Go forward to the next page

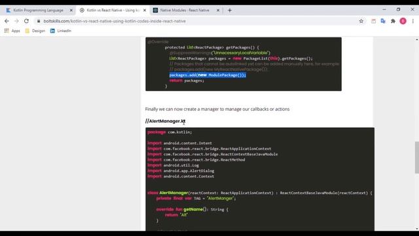(16, 21)
